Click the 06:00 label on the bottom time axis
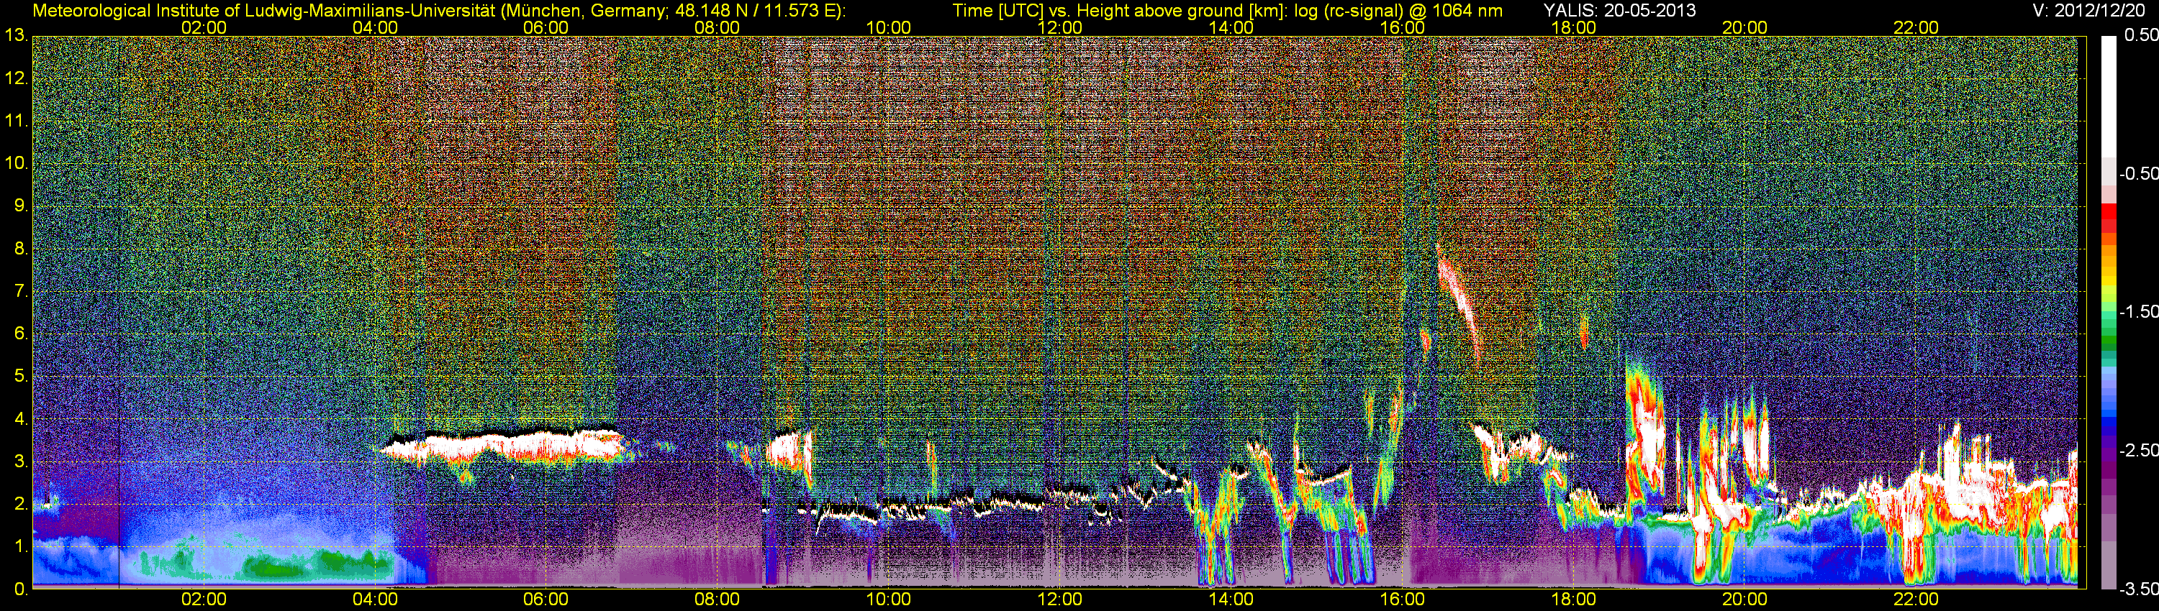Screen dimensions: 2159x611 pos(546,600)
